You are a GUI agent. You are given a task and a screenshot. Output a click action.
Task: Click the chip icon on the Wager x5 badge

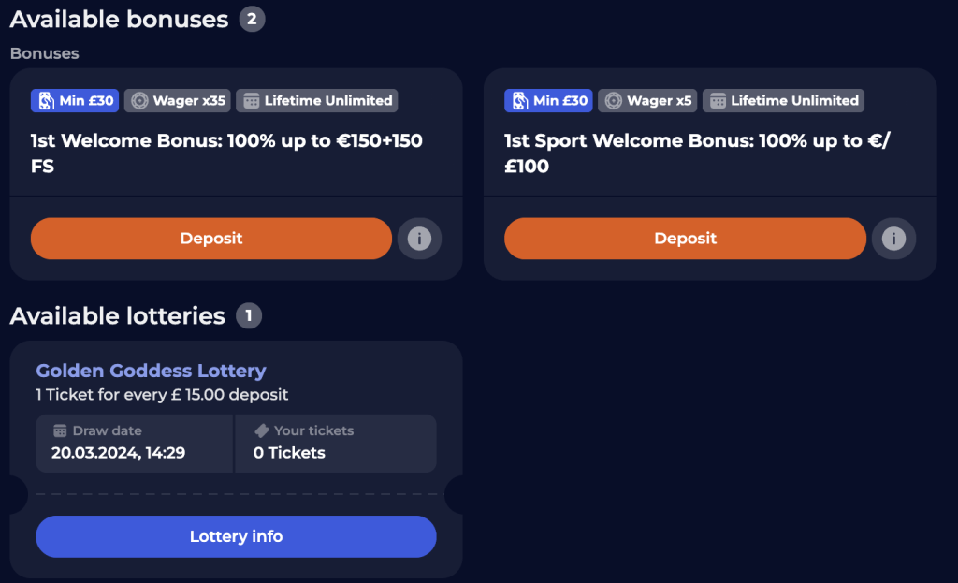coord(613,100)
